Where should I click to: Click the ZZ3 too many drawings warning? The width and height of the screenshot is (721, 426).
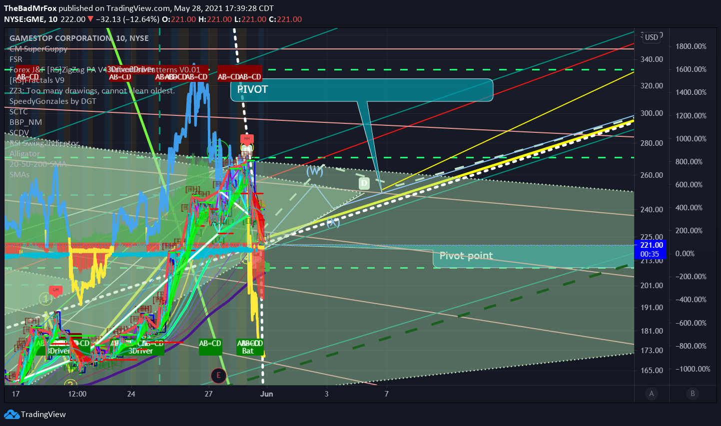(92, 90)
